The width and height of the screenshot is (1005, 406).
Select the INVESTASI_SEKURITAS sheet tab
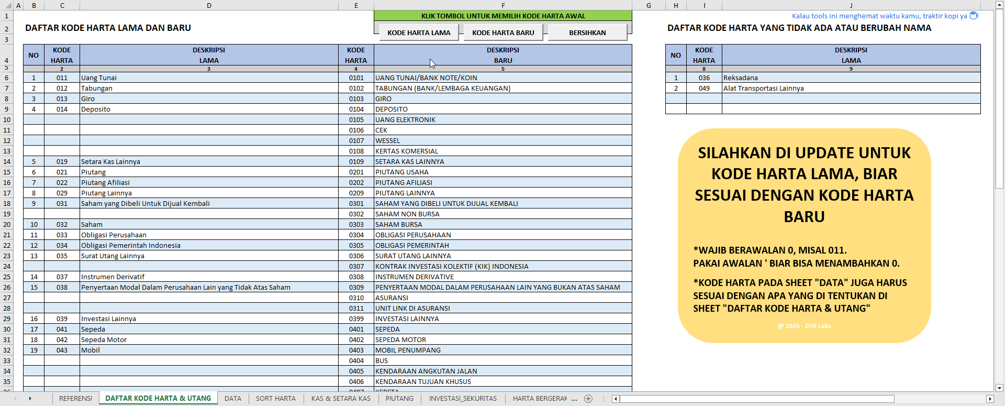463,399
